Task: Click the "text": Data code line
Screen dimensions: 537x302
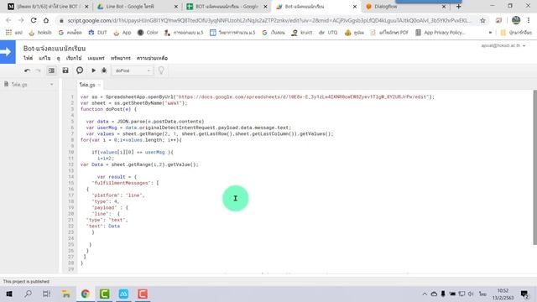Action: pos(102,226)
